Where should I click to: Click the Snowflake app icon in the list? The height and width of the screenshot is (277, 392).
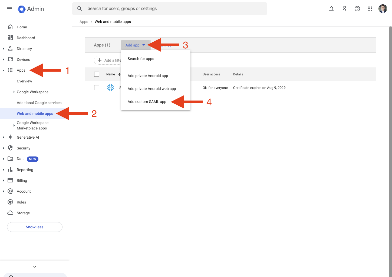tap(111, 88)
